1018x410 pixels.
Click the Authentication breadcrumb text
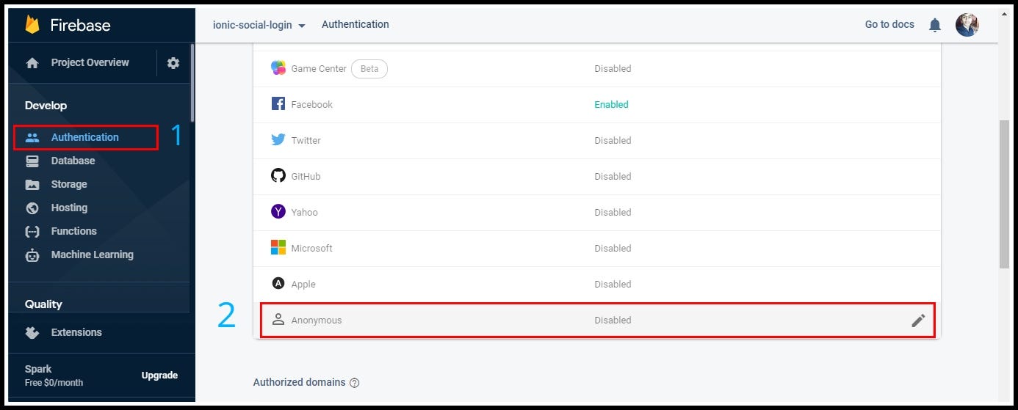(x=355, y=24)
